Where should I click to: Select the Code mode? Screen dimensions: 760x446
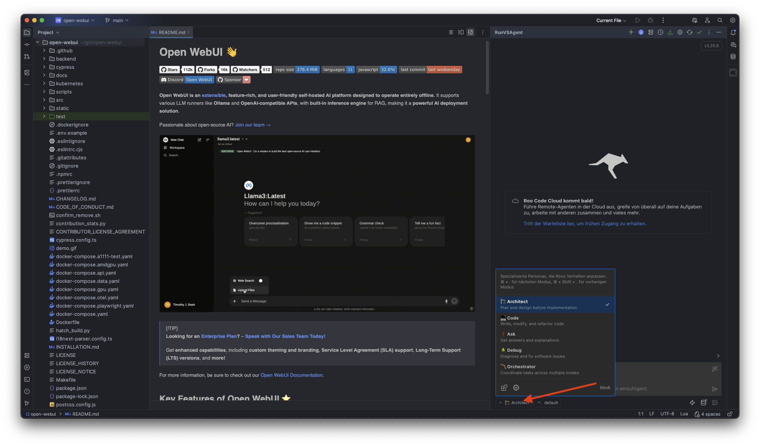pyautogui.click(x=555, y=321)
